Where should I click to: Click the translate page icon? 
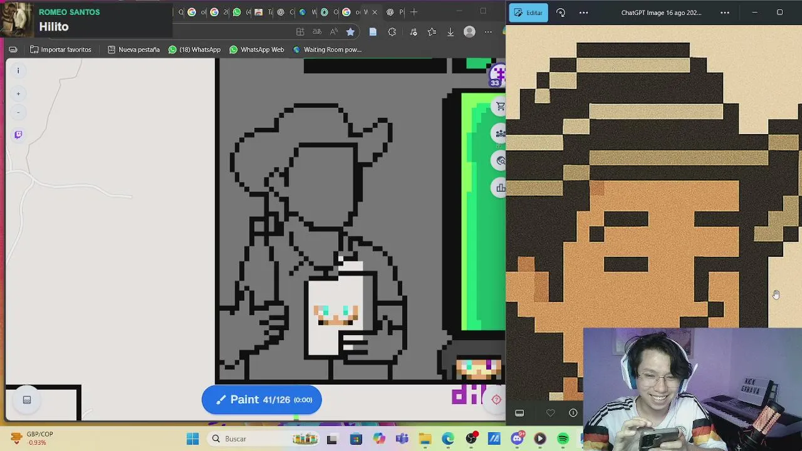point(317,32)
